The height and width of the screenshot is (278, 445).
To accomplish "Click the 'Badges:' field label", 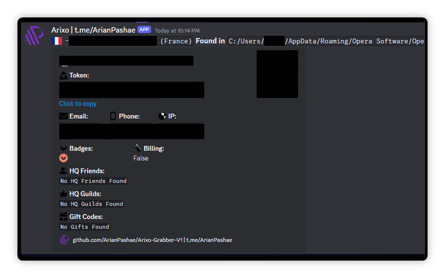I will (x=81, y=148).
